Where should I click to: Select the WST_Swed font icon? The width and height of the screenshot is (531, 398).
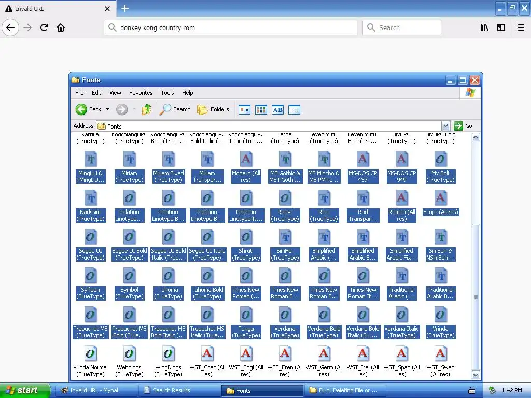[441, 353]
